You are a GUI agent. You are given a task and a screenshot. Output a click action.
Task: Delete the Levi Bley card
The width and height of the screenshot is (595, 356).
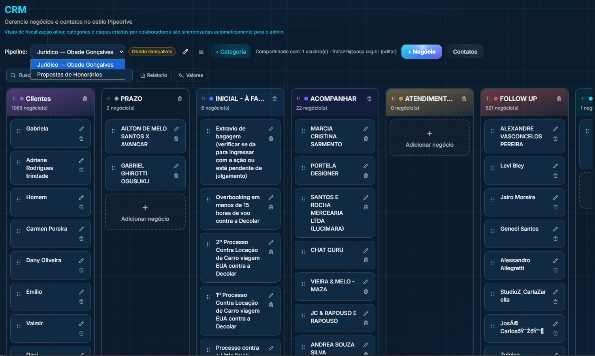555,175
